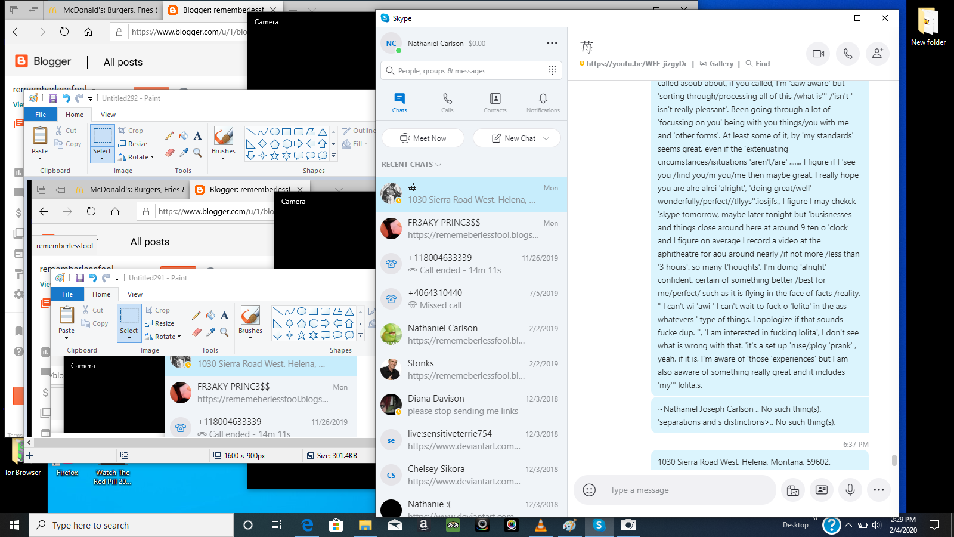Screen dimensions: 954x537
Task: Open Windows Task View from the taskbar
Action: click(x=277, y=525)
